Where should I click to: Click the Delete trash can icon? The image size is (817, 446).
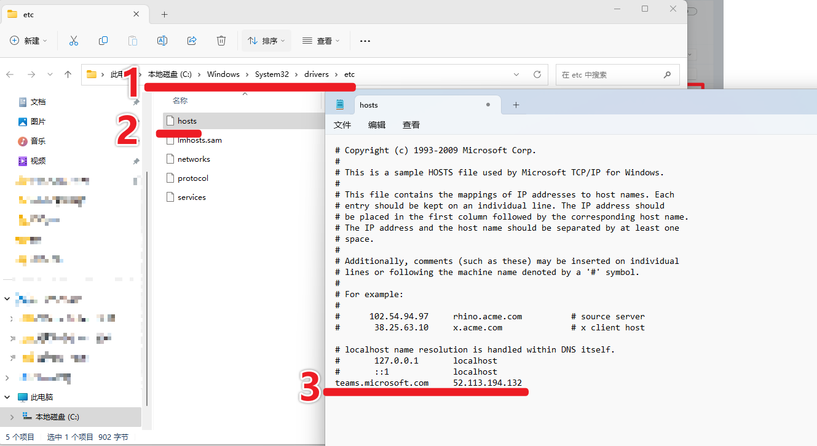coord(221,41)
